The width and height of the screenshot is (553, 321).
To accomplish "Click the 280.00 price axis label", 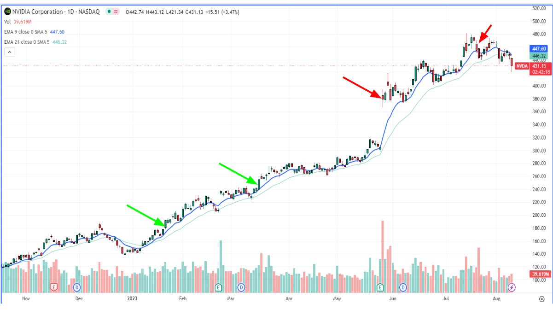I will point(539,163).
